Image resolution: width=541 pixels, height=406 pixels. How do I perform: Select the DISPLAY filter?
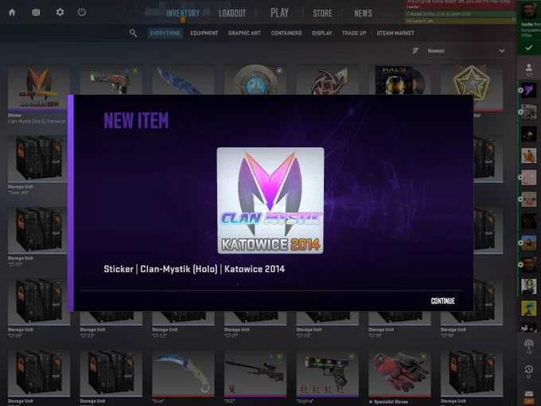click(x=322, y=33)
